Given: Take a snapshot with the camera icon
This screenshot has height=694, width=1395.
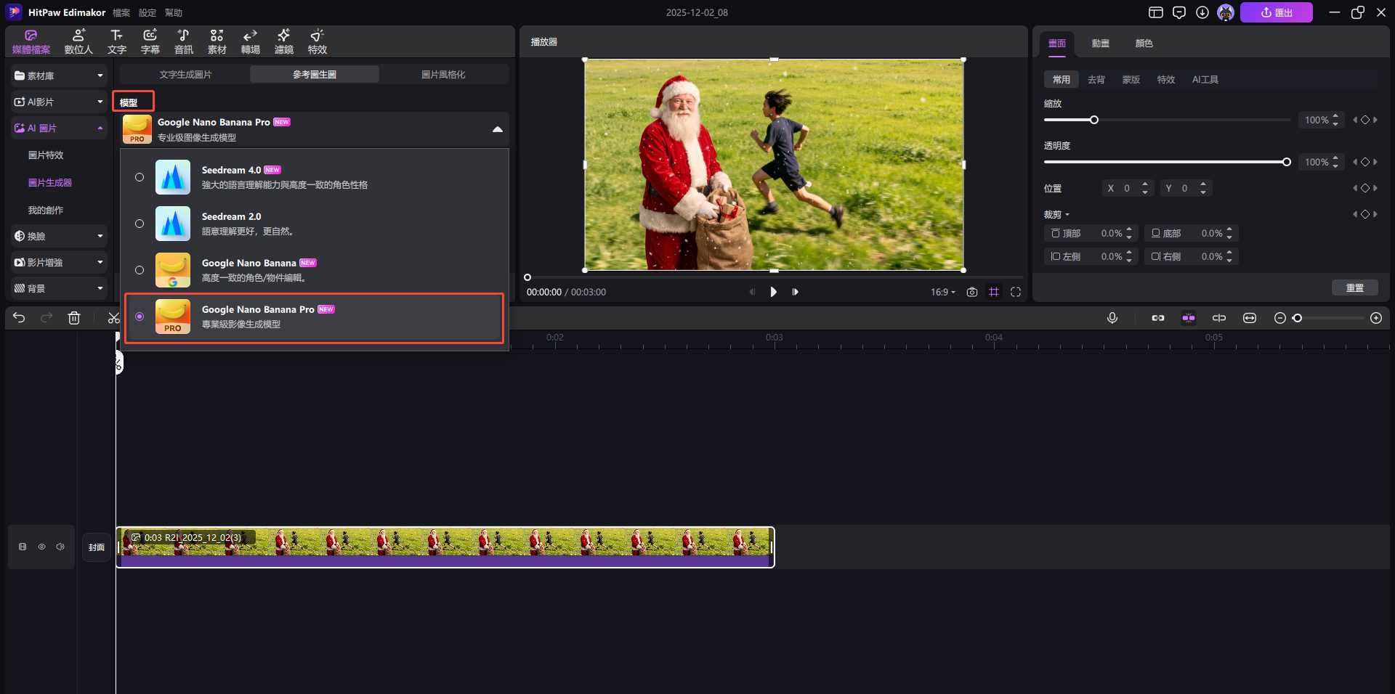Looking at the screenshot, I should tap(971, 292).
